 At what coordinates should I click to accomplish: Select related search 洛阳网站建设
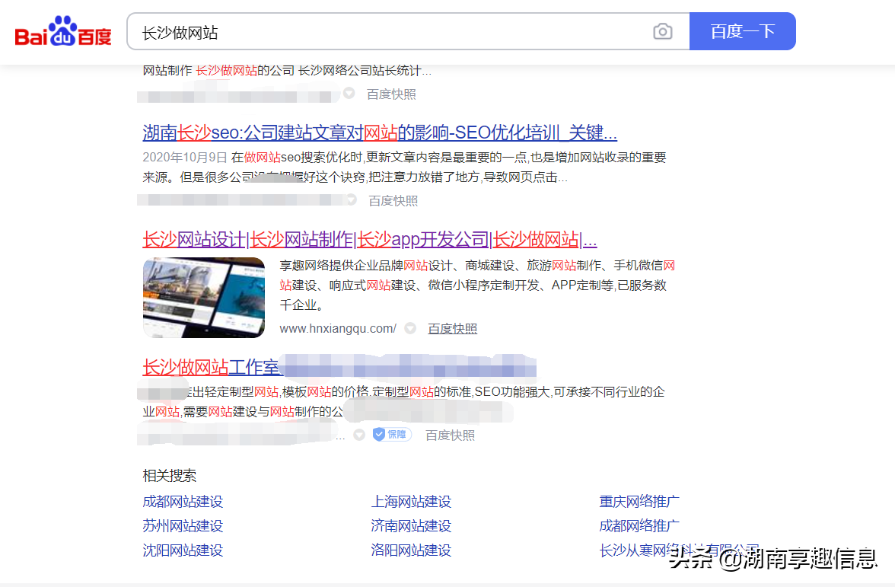tap(411, 550)
